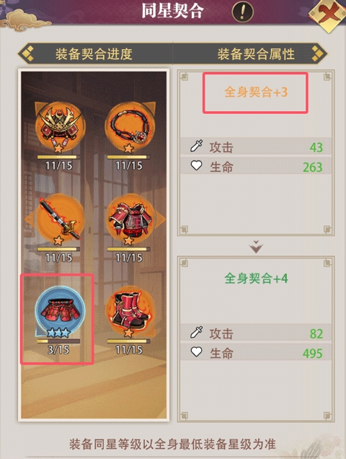The image size is (346, 459).
Task: Open the exclamation mark info icon
Action: (x=242, y=12)
